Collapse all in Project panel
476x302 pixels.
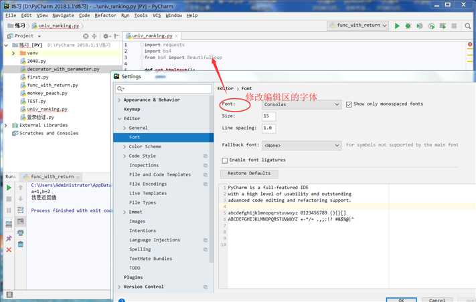point(94,36)
